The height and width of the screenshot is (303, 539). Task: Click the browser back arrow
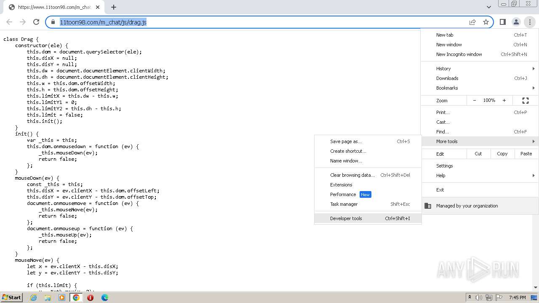coord(9,22)
